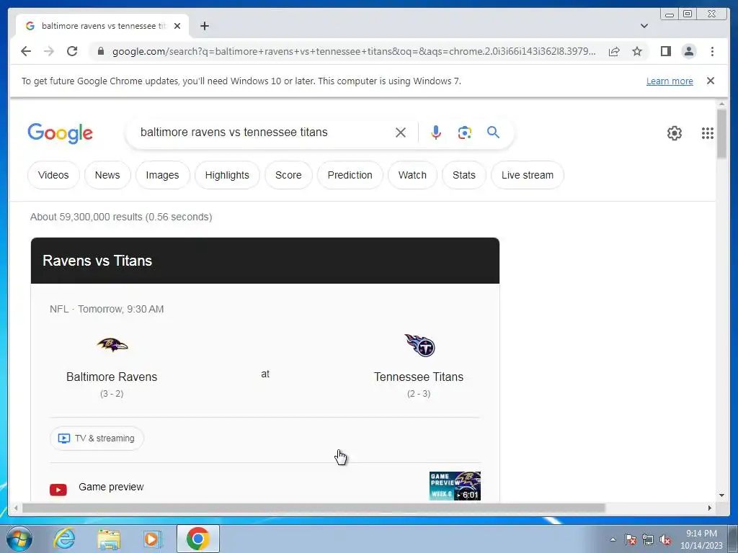Close the baltimore ravens search tab
Image resolution: width=738 pixels, height=553 pixels.
(177, 26)
